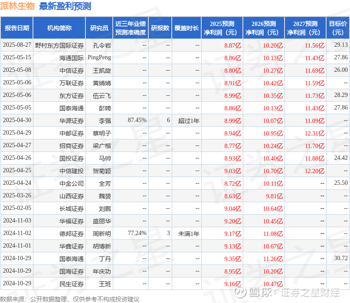Click date cell 2025-05-15
The height and width of the screenshot is (303, 350).
[17, 57]
